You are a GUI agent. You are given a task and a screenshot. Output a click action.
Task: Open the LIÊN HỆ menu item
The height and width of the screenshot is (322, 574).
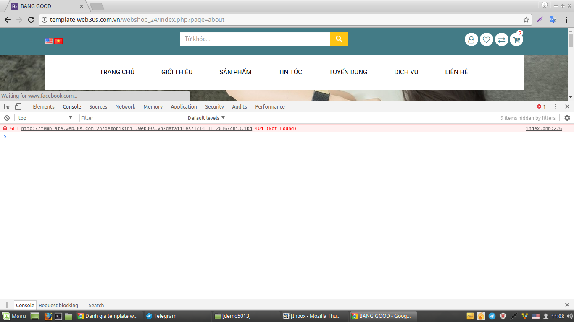pos(456,72)
